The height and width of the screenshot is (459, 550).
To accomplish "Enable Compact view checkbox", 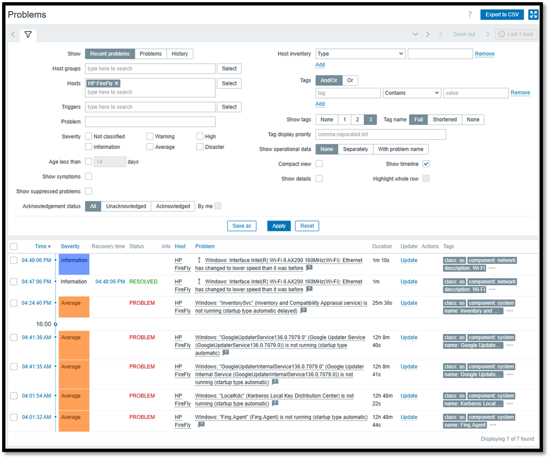I will (x=319, y=164).
